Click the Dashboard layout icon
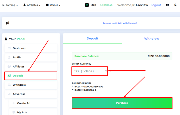Screen dimensions: 180x115 coord(9,48)
